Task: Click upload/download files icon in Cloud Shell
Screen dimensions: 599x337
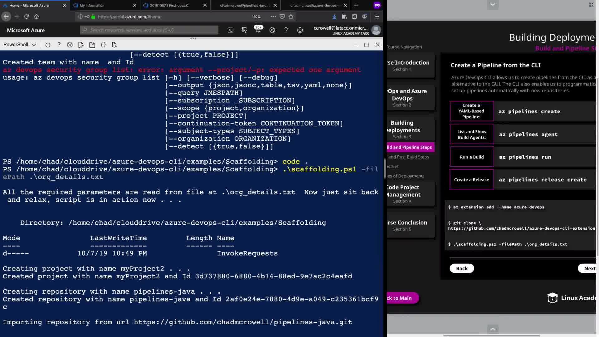Action: coord(81,45)
